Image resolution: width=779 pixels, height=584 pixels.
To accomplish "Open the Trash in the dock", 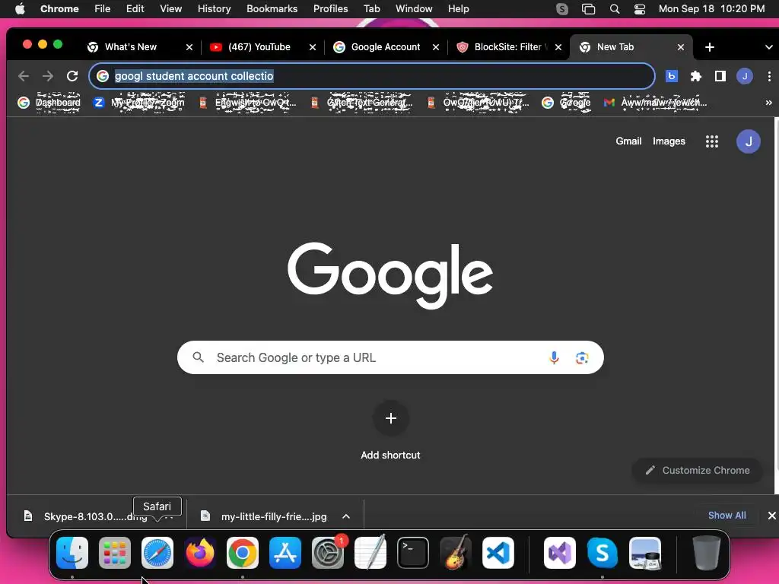I will pyautogui.click(x=707, y=553).
